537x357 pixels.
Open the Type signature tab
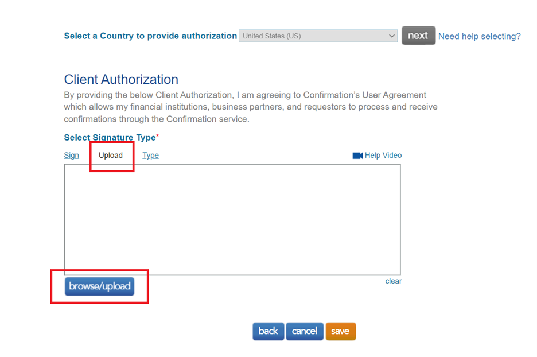click(150, 155)
